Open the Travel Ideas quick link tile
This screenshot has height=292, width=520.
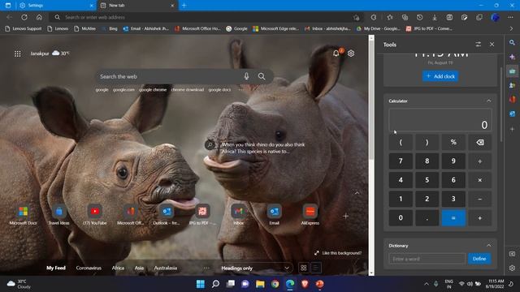(59, 214)
